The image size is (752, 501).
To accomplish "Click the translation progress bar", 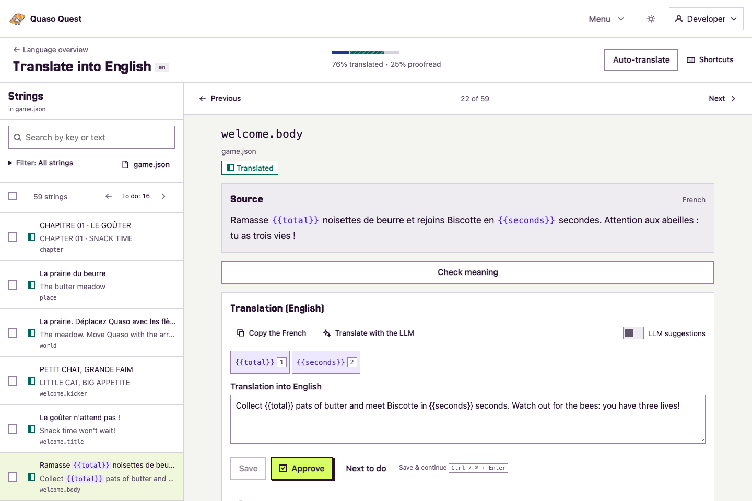I will coord(366,52).
